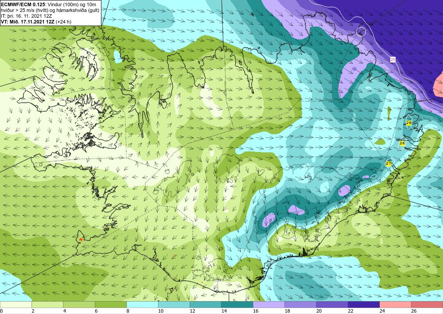
Task: Click the 2–4 m/s light green legend swatch
Action: pos(47,305)
